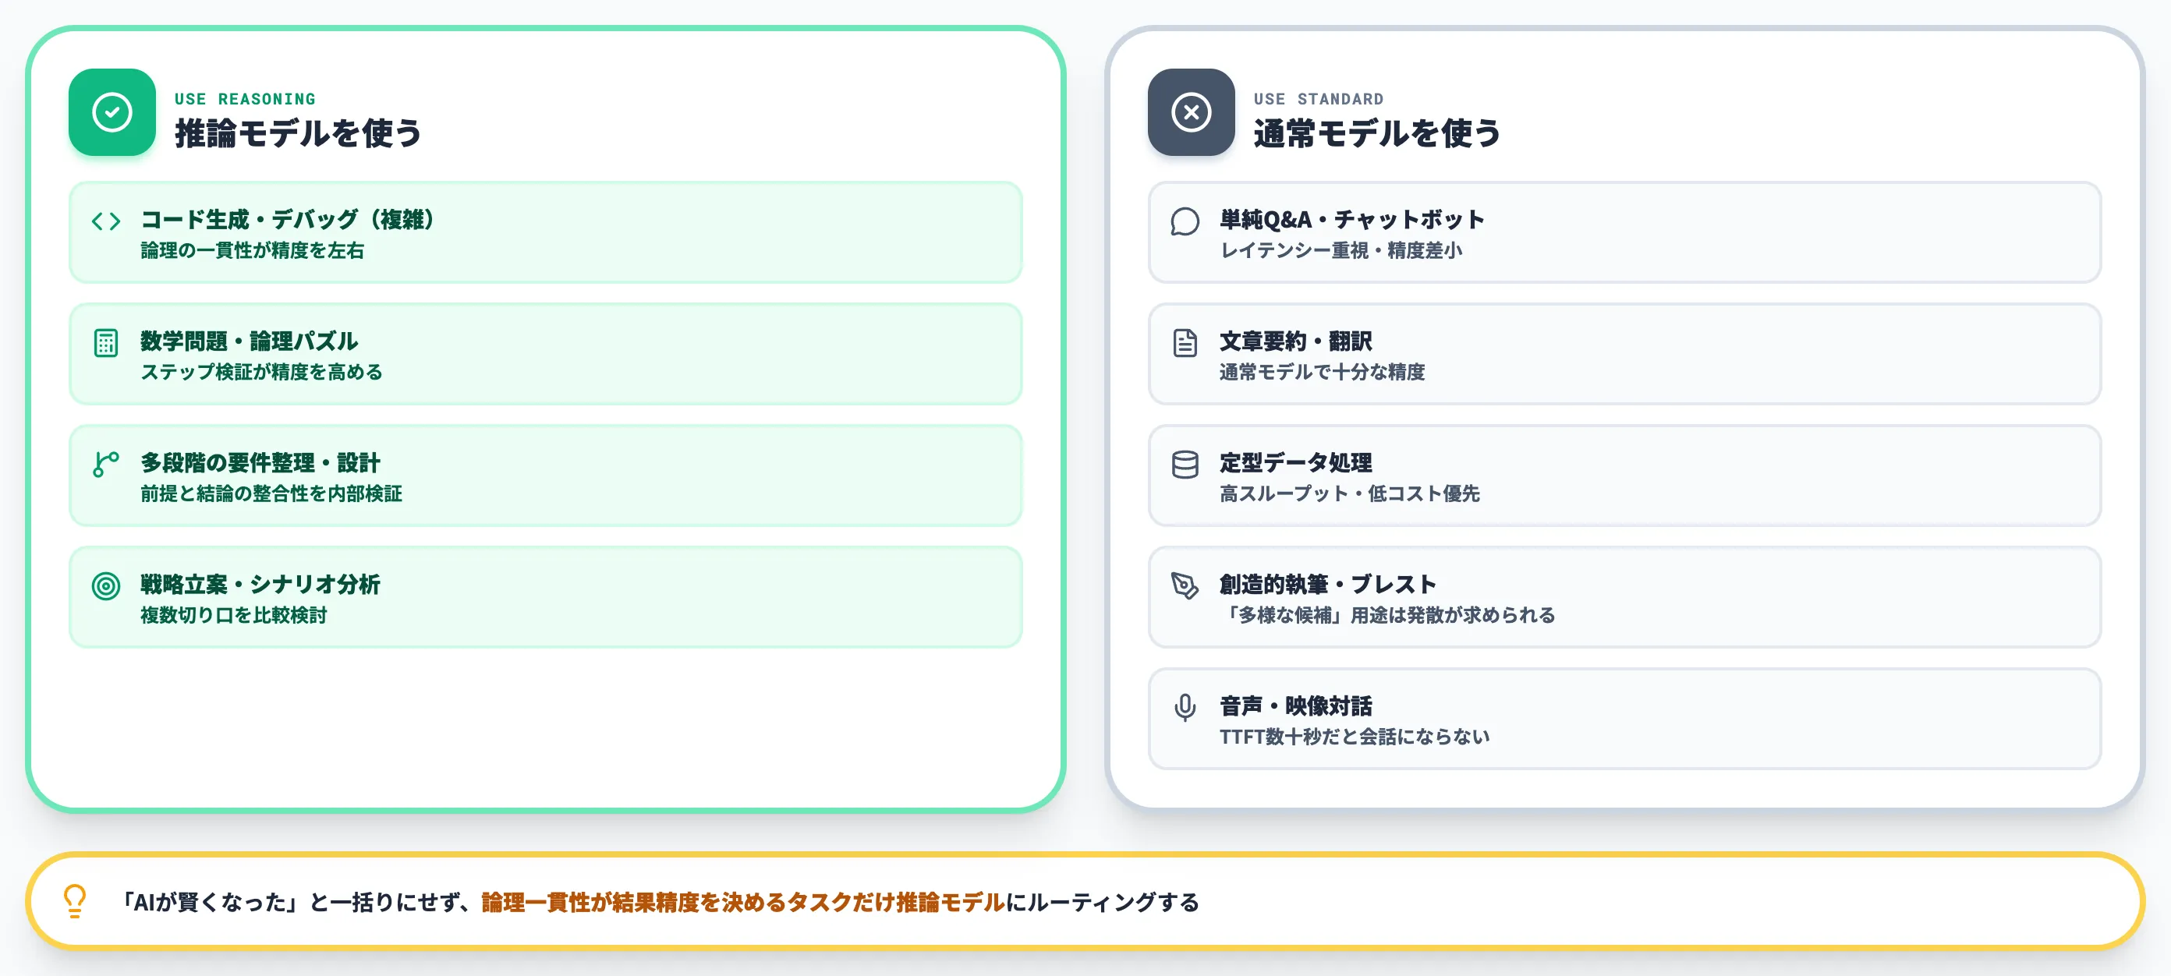Click the title 戦略立案・シナリオ分析
This screenshot has width=2171, height=976.
260,583
